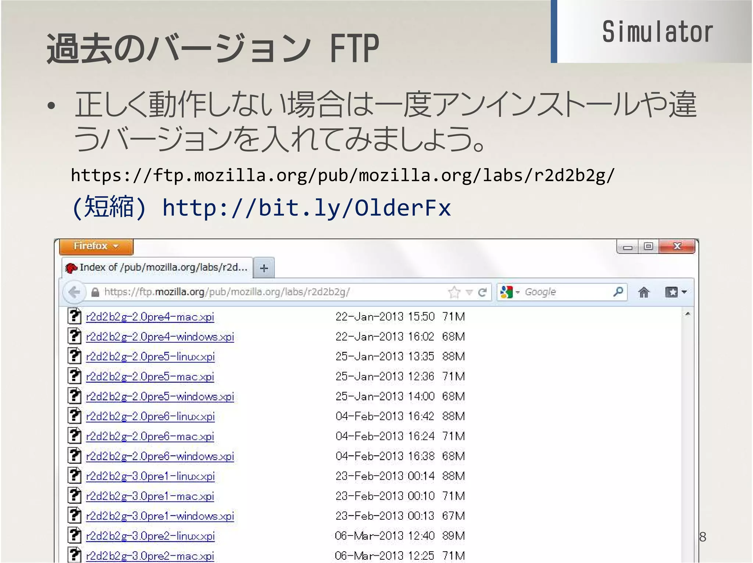The image size is (753, 563).
Task: Go back with the back arrow button
Action: [74, 292]
